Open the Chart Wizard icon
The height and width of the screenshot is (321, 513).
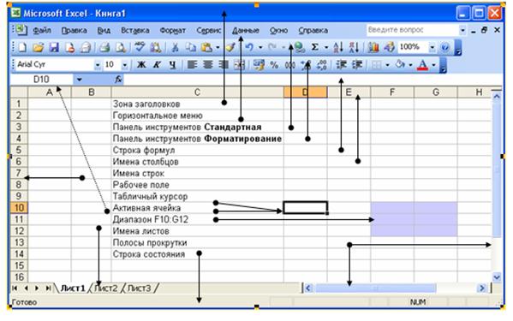(x=373, y=48)
